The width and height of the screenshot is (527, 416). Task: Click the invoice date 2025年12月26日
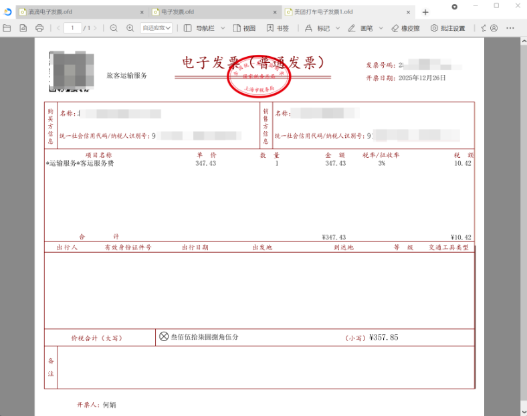tap(422, 78)
